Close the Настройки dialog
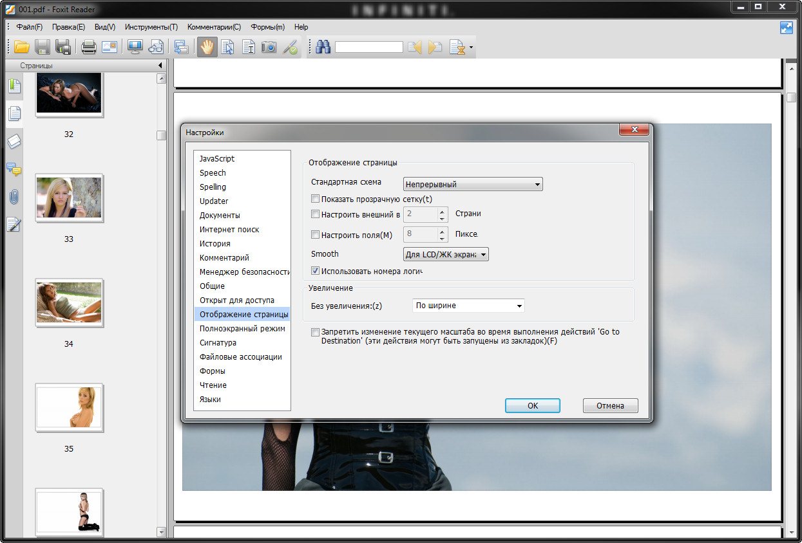The height and width of the screenshot is (543, 802). point(633,130)
